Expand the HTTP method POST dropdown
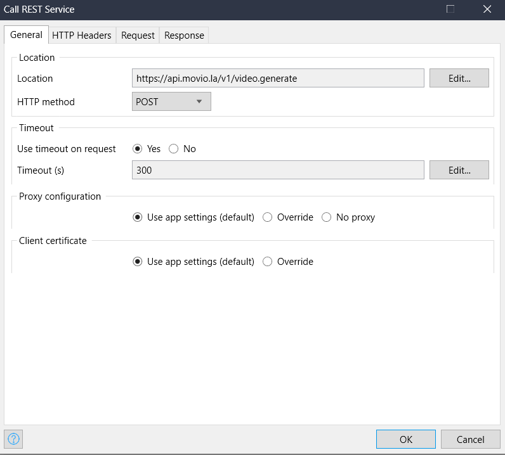Image resolution: width=505 pixels, height=455 pixels. coord(171,101)
